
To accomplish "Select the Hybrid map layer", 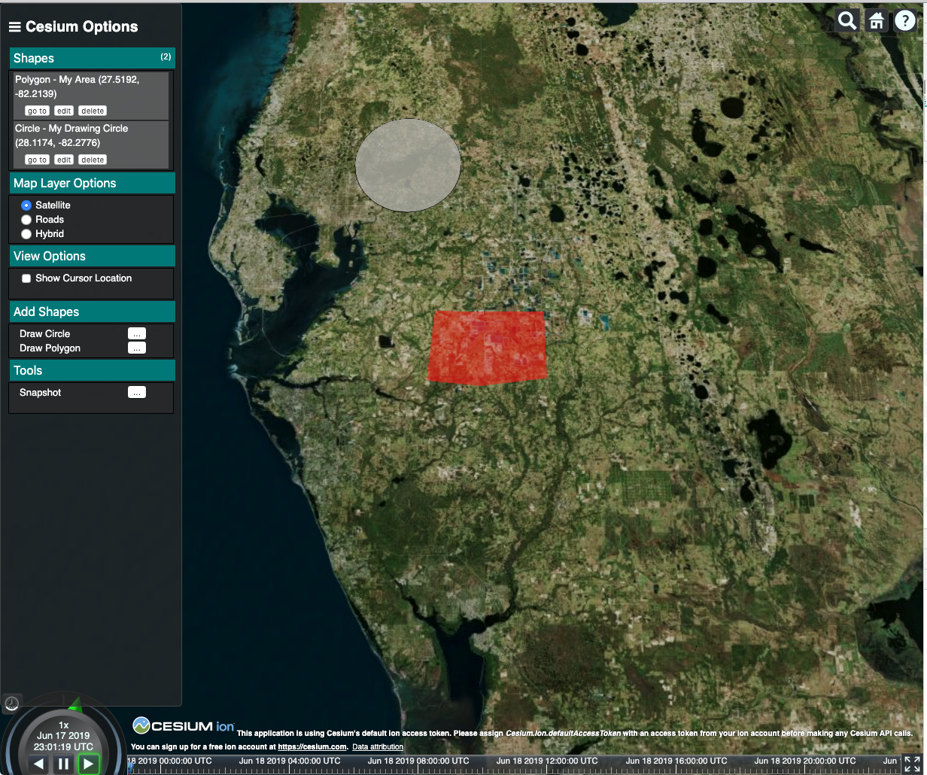I will pos(26,233).
